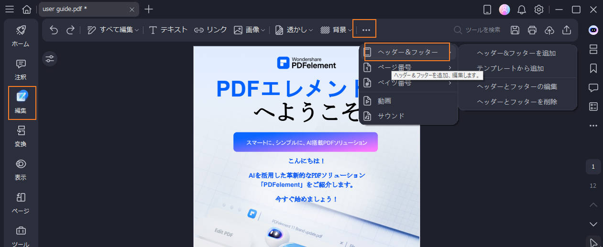Upload to cloud icon
The height and width of the screenshot is (247, 603).
coord(549,30)
